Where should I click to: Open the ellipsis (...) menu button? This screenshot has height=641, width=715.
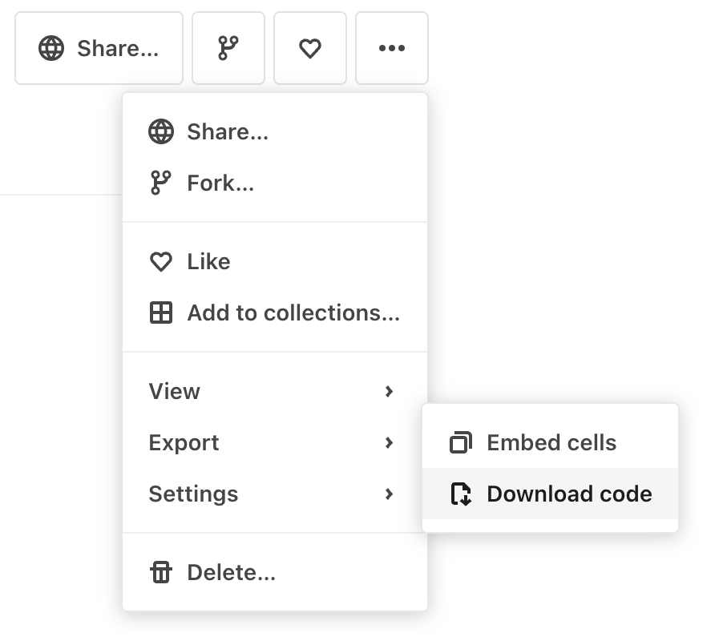tap(392, 48)
